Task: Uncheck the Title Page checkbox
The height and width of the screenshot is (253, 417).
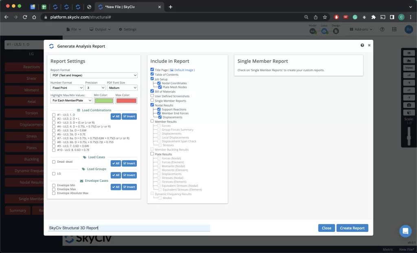Action: (152, 70)
